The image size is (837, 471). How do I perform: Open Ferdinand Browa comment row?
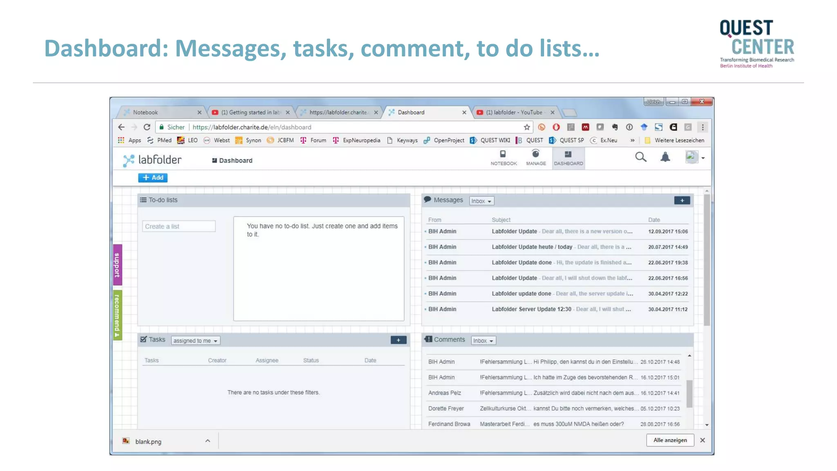pyautogui.click(x=554, y=424)
